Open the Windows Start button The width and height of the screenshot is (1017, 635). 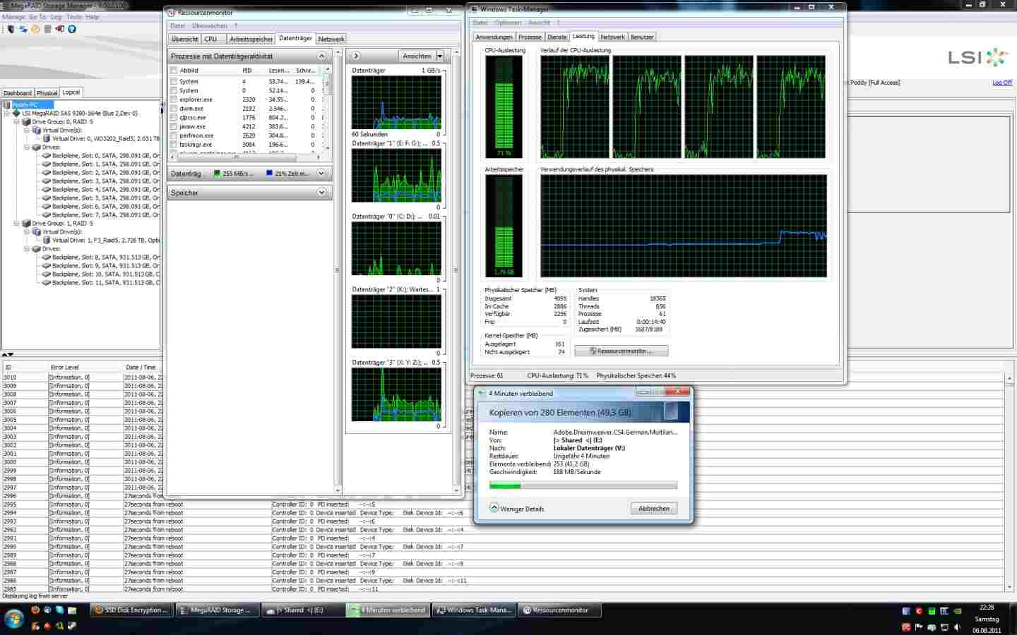(13, 619)
